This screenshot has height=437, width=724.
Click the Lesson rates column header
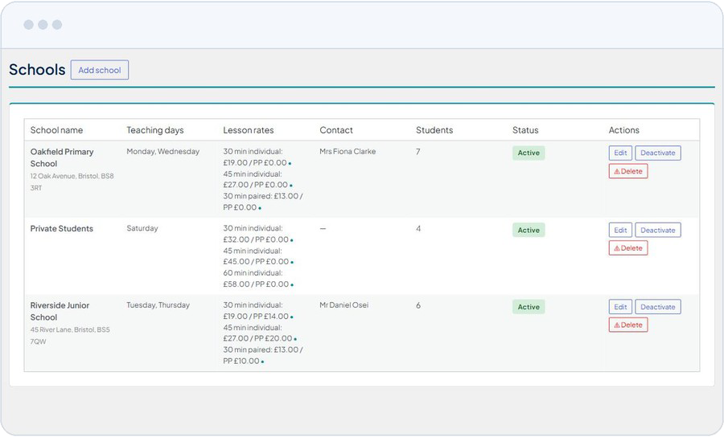click(249, 130)
